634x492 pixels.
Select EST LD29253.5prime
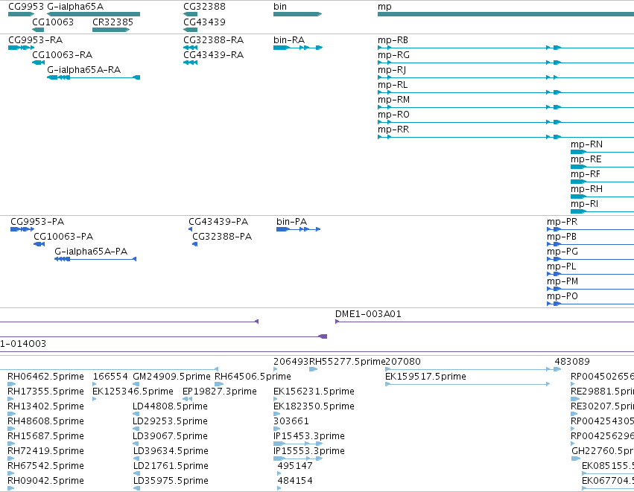pyautogui.click(x=136, y=429)
